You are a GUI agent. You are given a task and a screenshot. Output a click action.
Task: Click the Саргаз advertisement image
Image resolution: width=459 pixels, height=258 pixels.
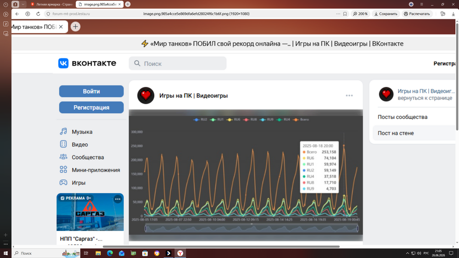[x=90, y=212]
